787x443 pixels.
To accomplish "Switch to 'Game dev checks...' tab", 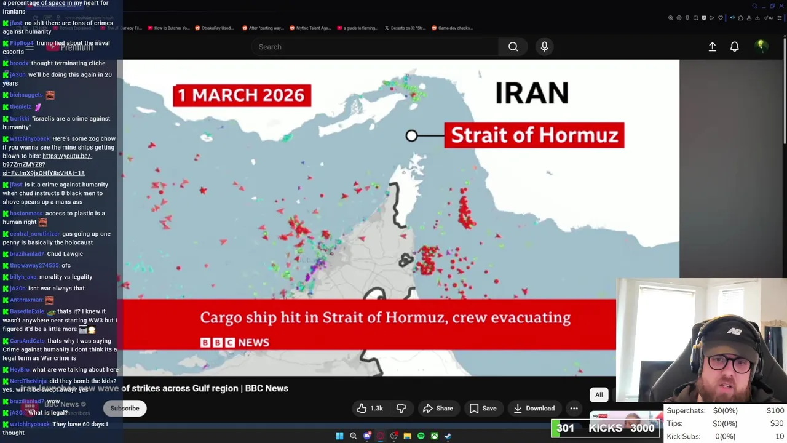I will pos(453,28).
